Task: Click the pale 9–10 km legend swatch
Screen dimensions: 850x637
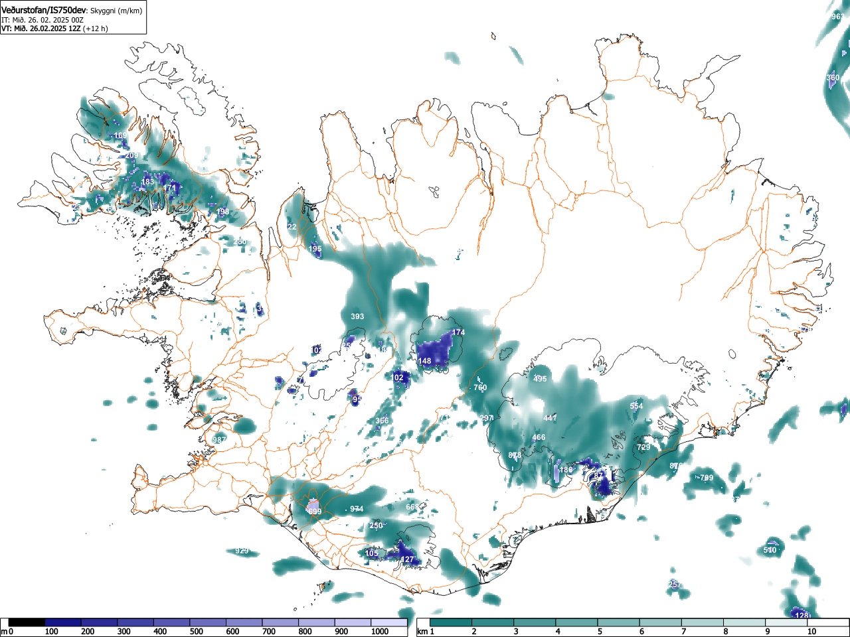Action: (786, 622)
